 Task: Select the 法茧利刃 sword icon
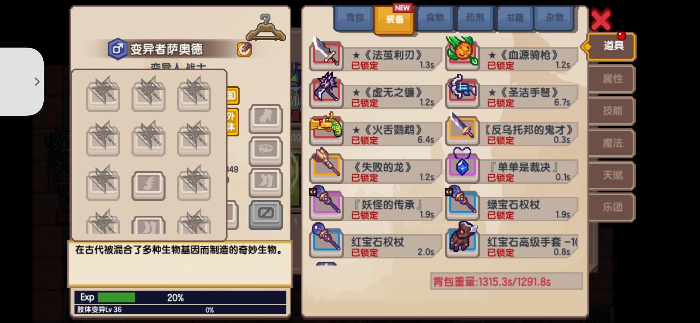click(x=326, y=53)
